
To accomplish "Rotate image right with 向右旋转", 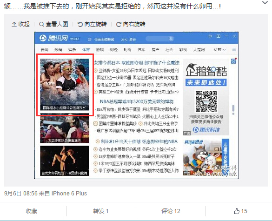I will 131,24.
